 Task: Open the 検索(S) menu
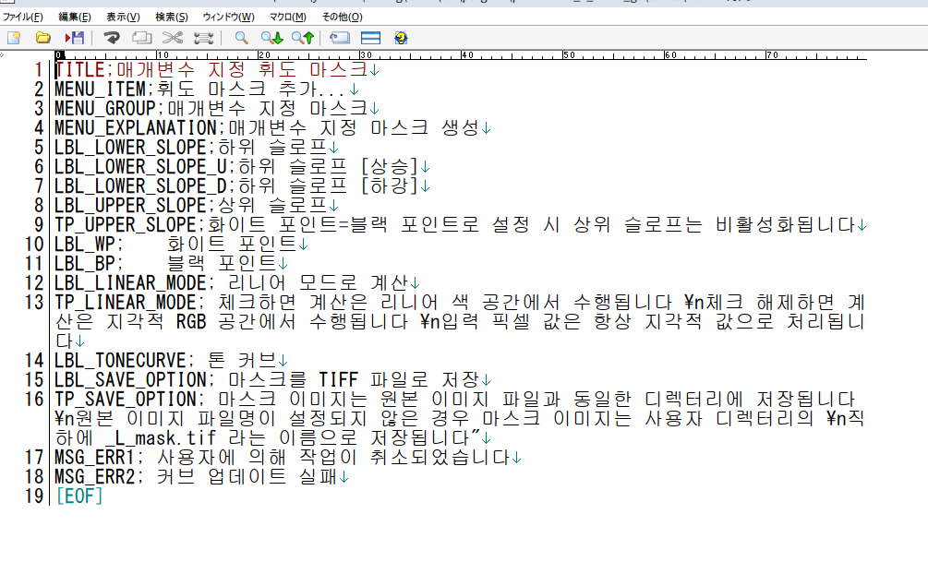click(x=172, y=17)
